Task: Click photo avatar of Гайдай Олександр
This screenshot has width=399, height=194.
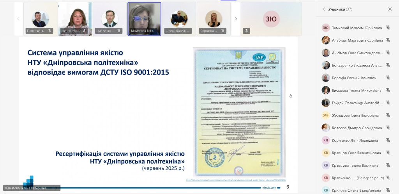Action: pos(326,103)
